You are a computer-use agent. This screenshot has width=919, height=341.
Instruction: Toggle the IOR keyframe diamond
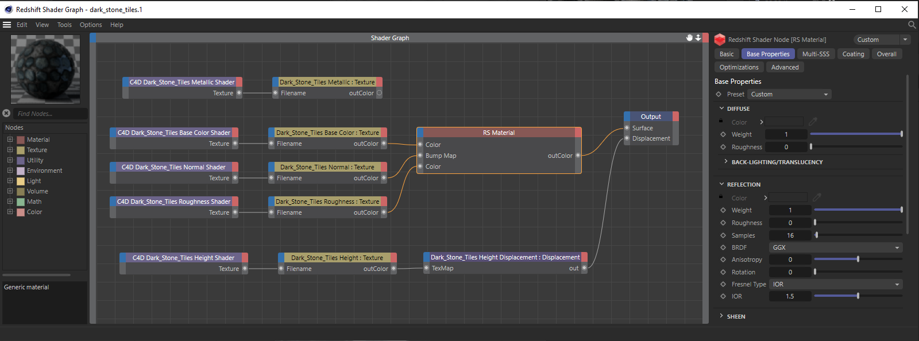tap(723, 296)
